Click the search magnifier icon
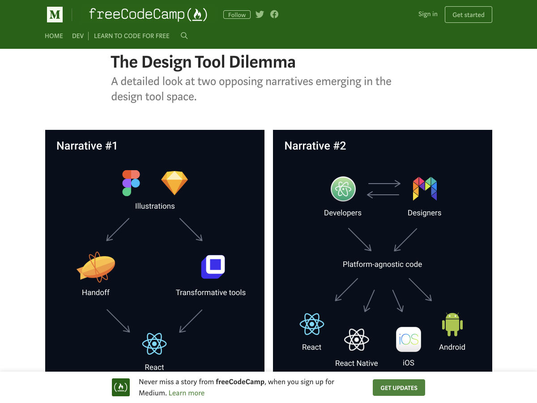The height and width of the screenshot is (403, 537). [184, 36]
